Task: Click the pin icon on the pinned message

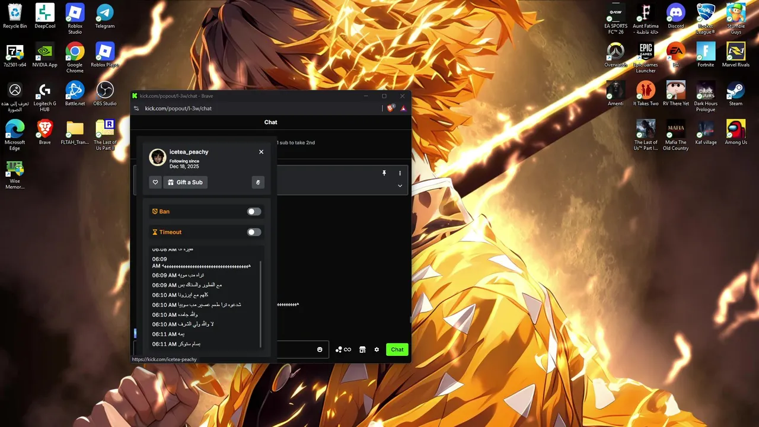Action: click(384, 173)
